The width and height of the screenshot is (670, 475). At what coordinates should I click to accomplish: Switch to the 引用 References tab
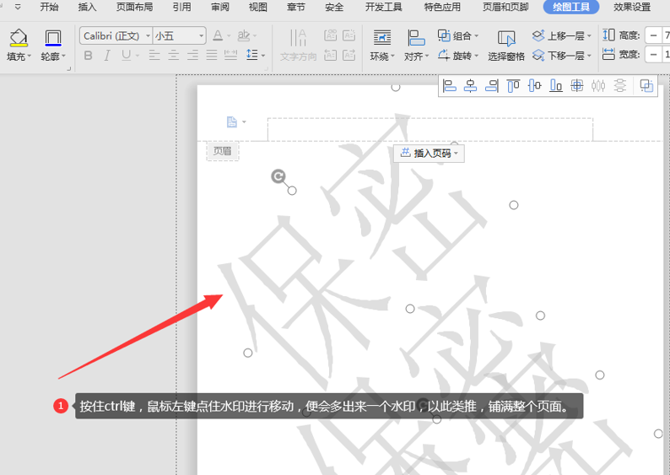(x=182, y=7)
